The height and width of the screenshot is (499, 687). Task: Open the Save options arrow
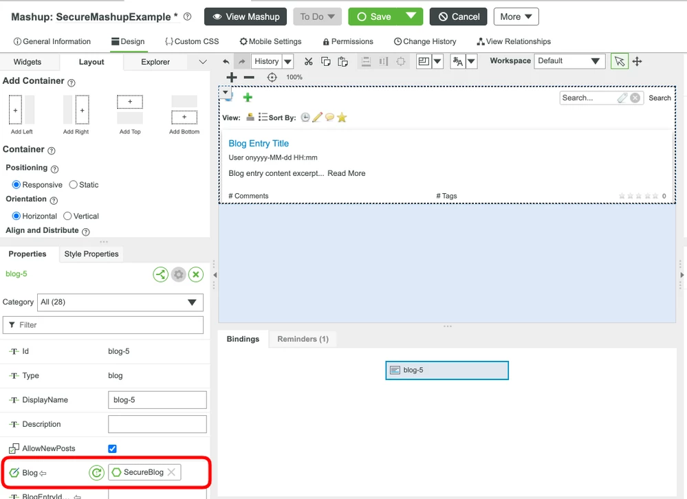tap(411, 16)
